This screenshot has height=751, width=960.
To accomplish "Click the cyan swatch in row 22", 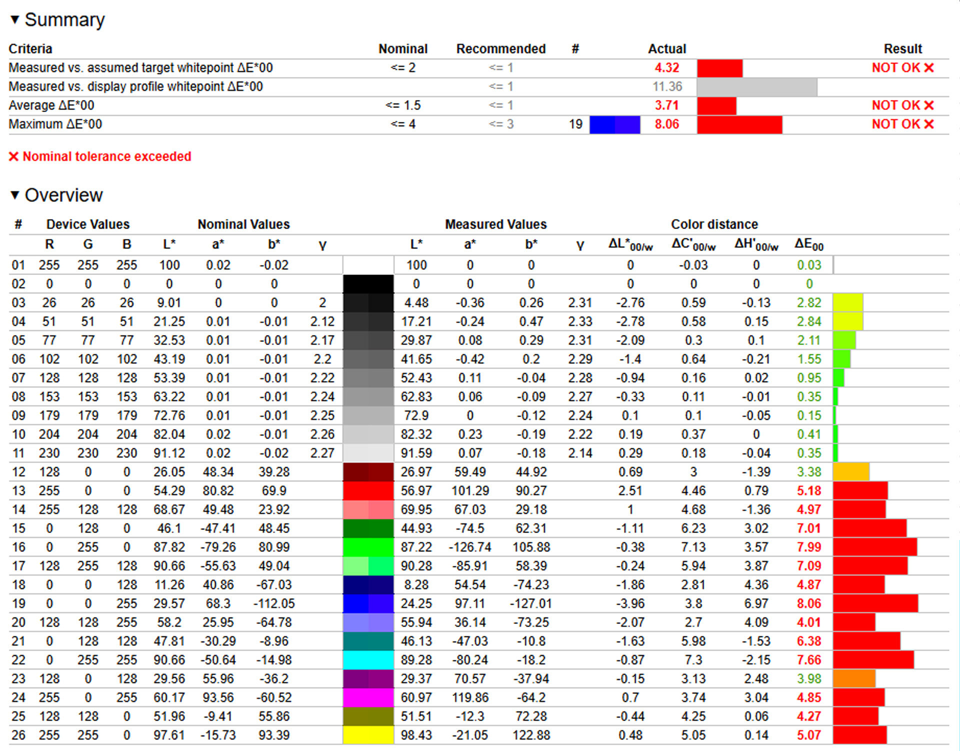I will [x=368, y=660].
